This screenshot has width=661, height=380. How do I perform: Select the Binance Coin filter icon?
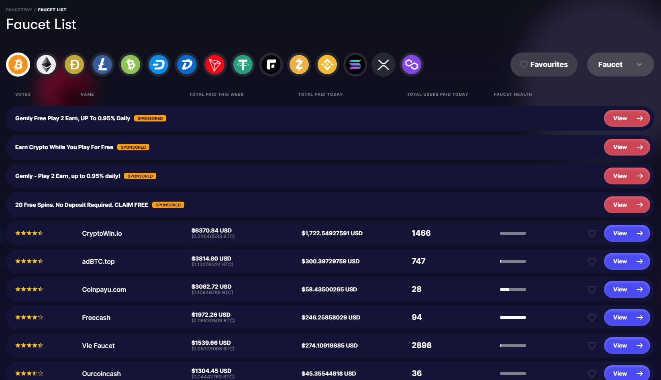point(327,65)
